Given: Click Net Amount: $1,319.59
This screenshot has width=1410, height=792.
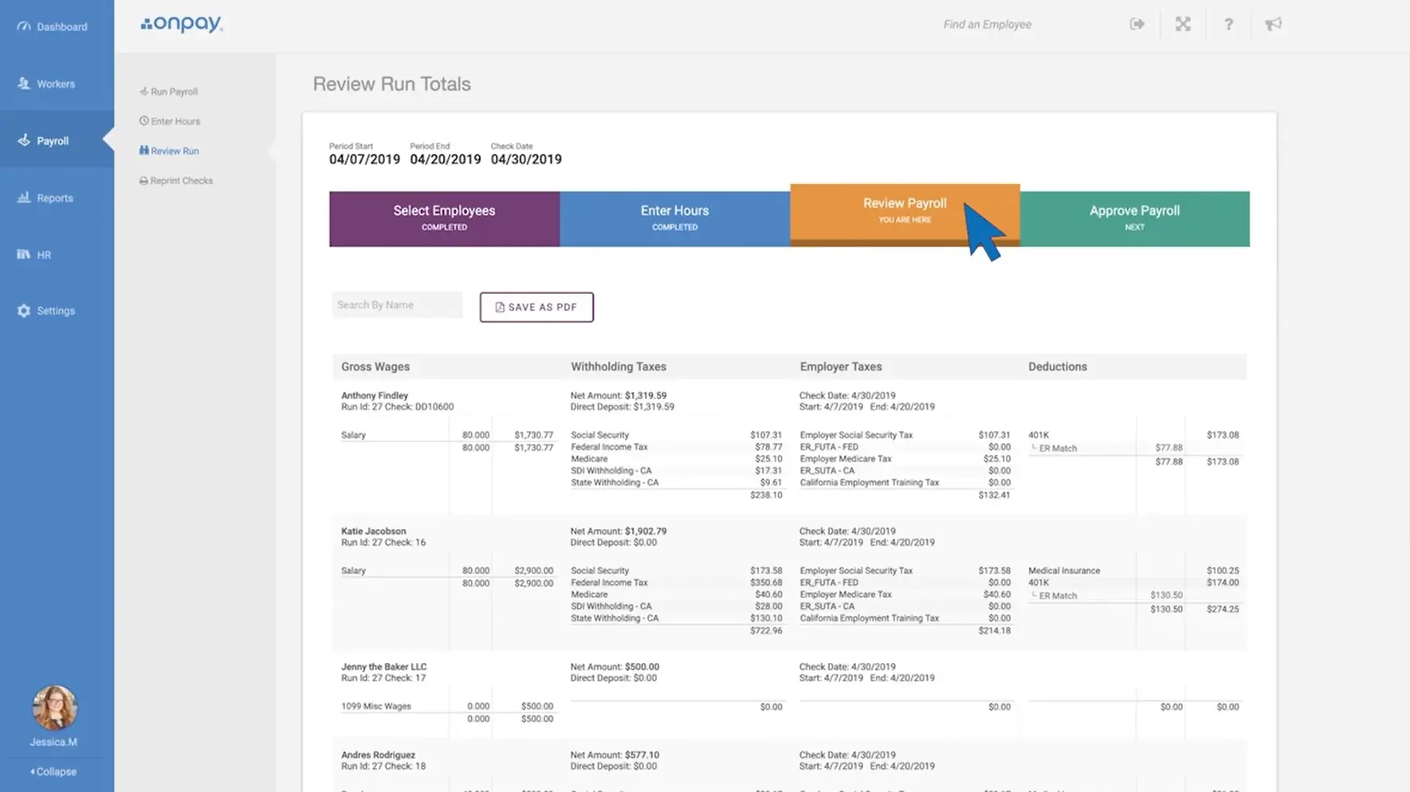Looking at the screenshot, I should pyautogui.click(x=619, y=395).
